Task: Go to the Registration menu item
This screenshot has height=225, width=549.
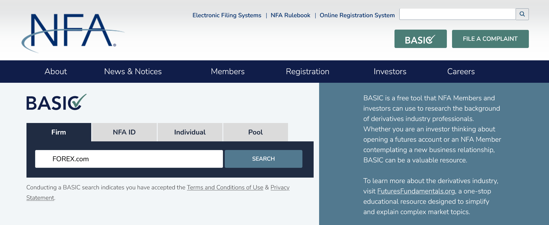Action: click(307, 72)
